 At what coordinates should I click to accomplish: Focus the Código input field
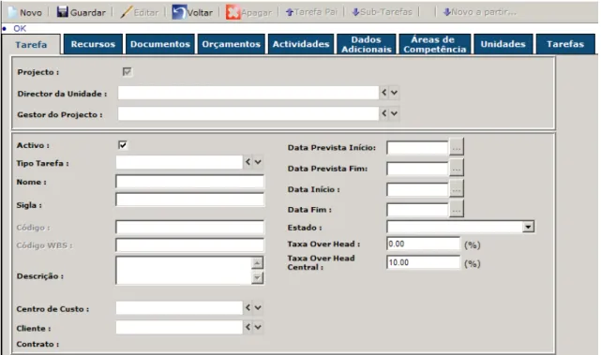(189, 227)
